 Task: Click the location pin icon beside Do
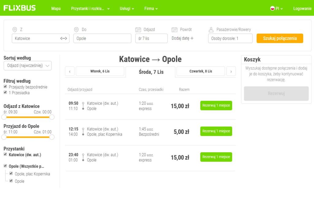[76, 30]
